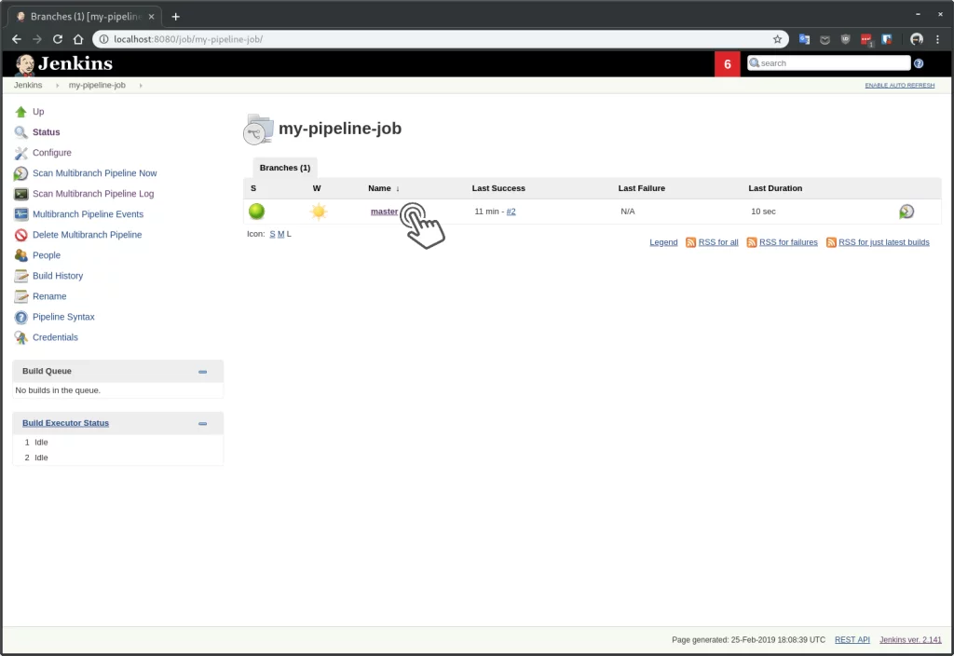Click the Legend link
The image size is (954, 656).
(x=663, y=242)
